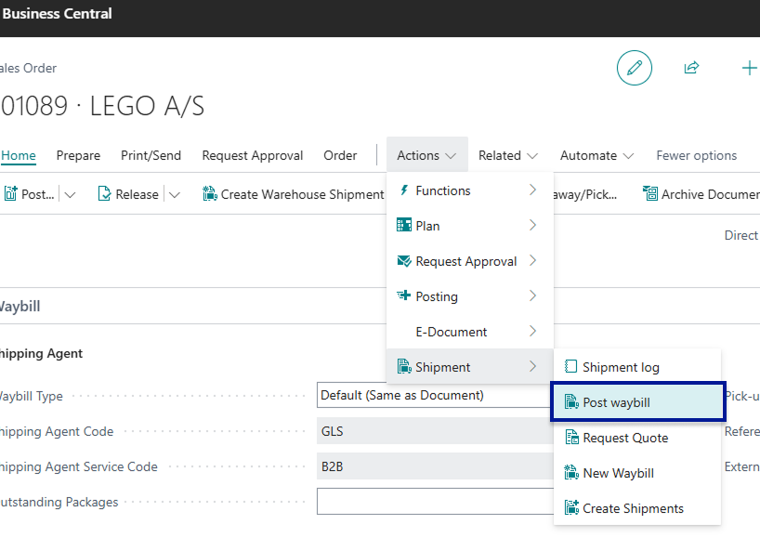The width and height of the screenshot is (760, 551).
Task: Click the Functions lightning icon
Action: tap(404, 190)
